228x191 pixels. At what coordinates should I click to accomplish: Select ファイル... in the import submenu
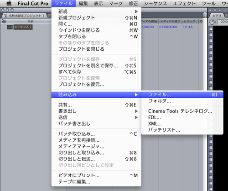pyautogui.click(x=182, y=95)
